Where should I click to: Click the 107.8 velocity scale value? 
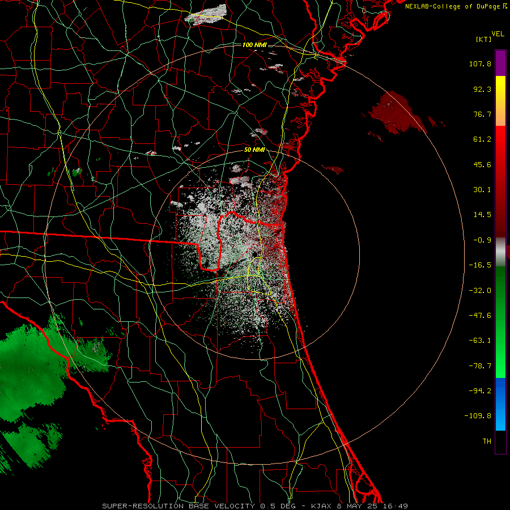point(480,63)
